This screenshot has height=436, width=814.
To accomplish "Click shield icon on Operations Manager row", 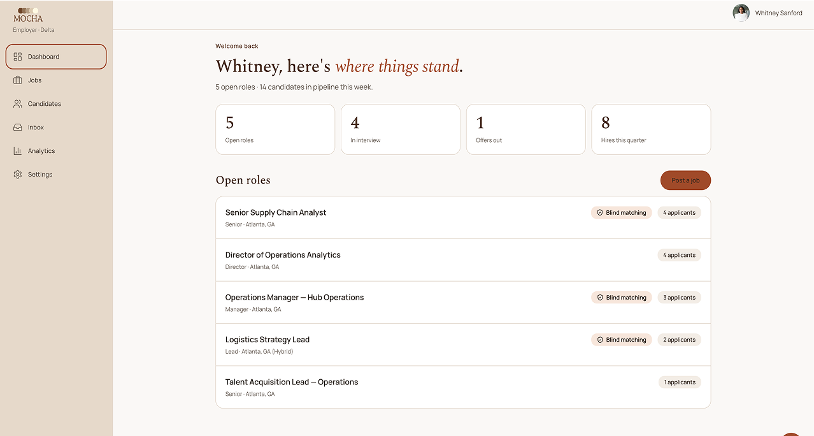I will pos(600,298).
